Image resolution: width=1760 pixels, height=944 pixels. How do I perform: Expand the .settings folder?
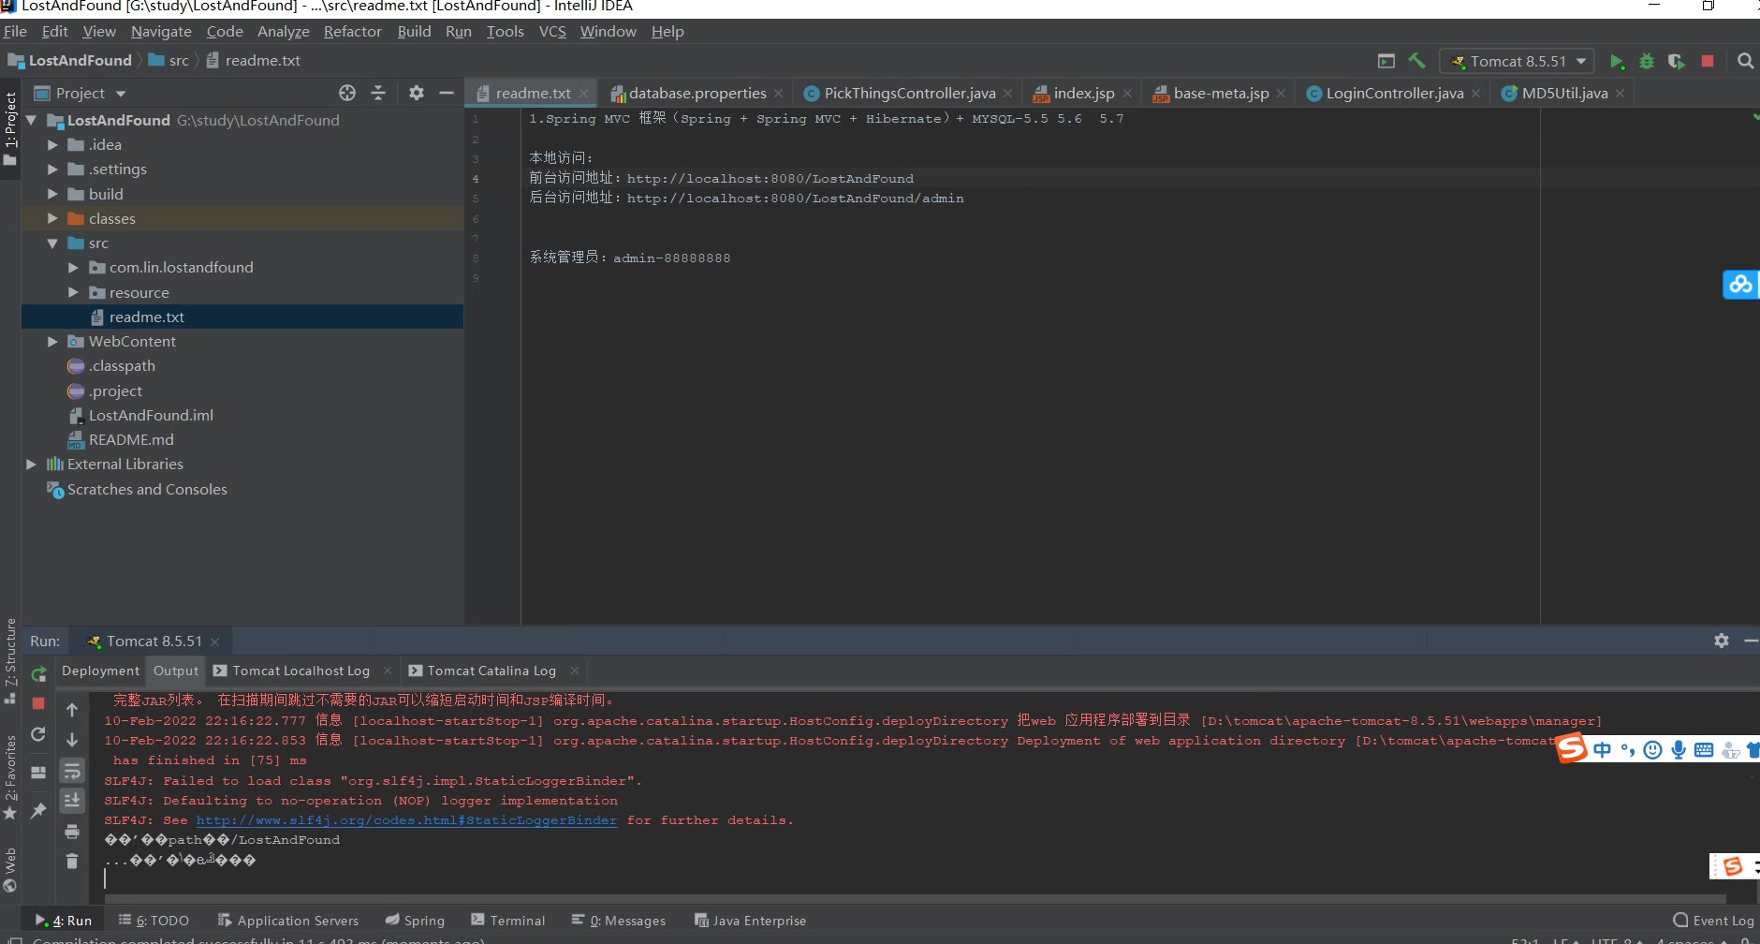pyautogui.click(x=52, y=170)
